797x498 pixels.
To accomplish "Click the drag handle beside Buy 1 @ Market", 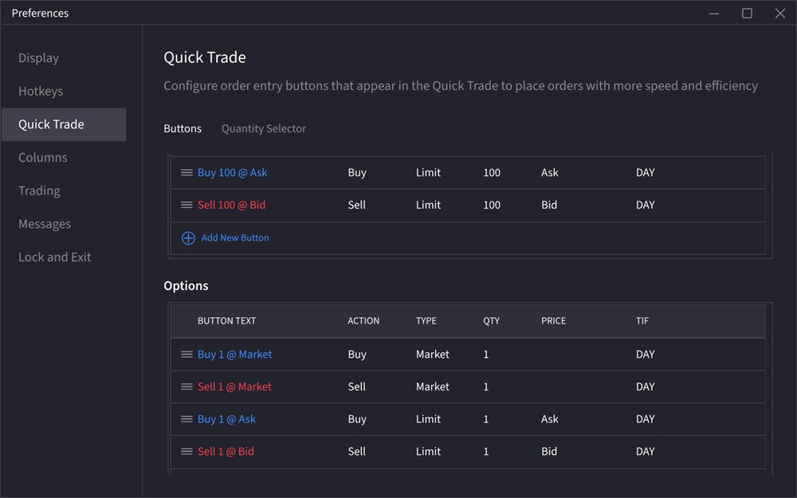I will pyautogui.click(x=187, y=354).
